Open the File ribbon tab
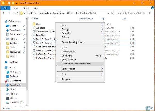This screenshot has height=111, width=155. 5,8
